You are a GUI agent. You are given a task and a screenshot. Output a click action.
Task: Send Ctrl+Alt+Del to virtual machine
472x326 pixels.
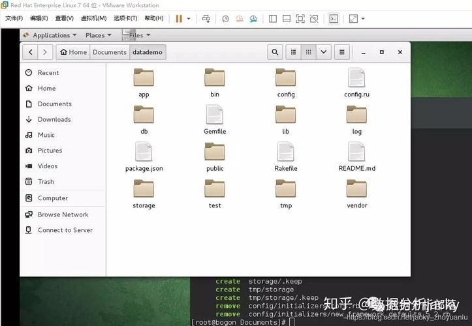point(206,19)
